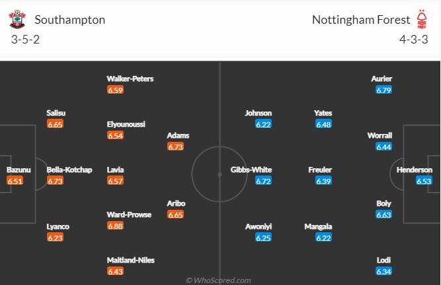Open the Southampton team name link
The width and height of the screenshot is (441, 285).
click(69, 20)
